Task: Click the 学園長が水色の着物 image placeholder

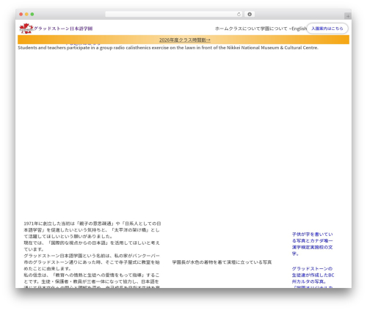Action: tap(222, 262)
